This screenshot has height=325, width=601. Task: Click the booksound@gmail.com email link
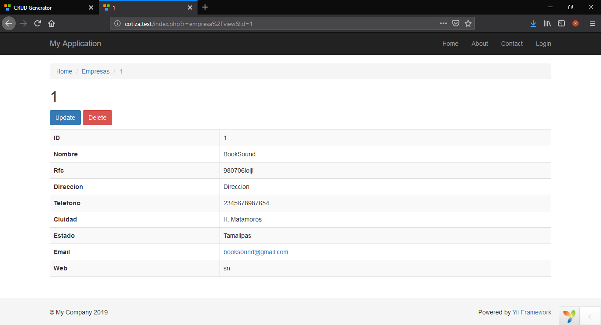[256, 252]
